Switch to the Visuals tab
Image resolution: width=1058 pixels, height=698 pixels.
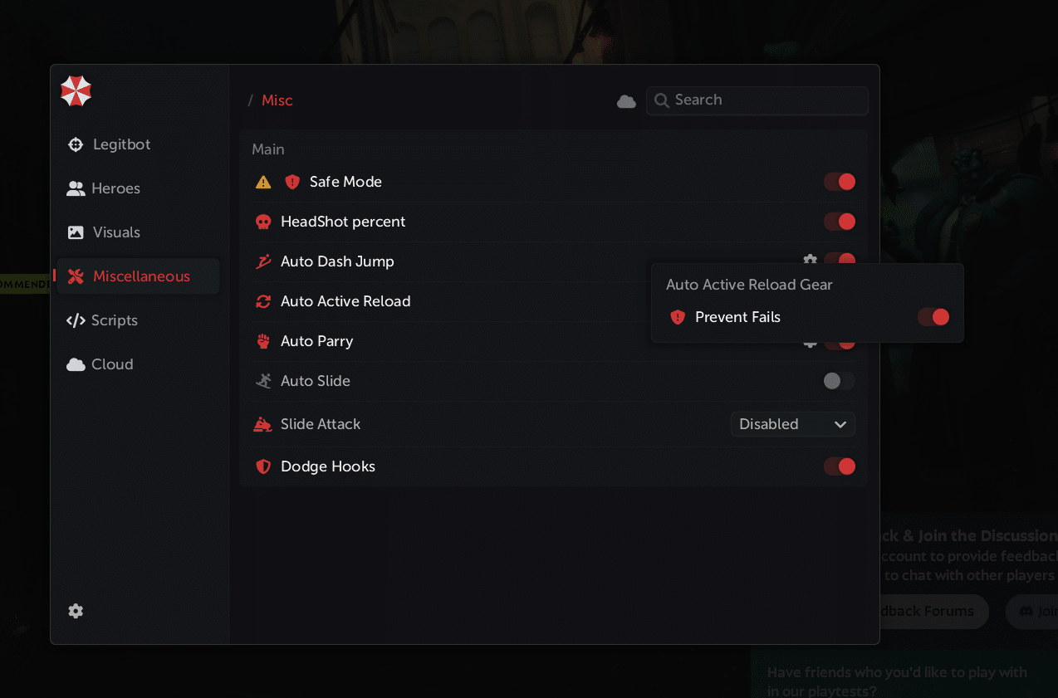(x=116, y=232)
